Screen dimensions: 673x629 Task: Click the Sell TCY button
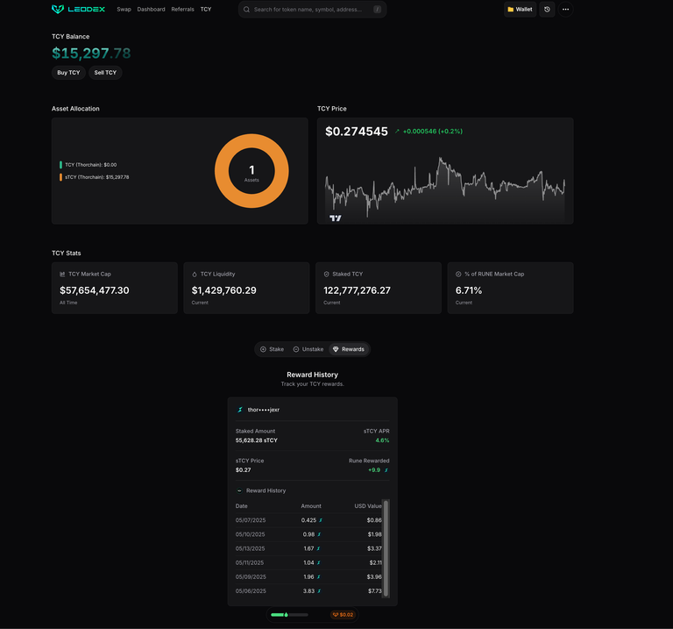105,73
